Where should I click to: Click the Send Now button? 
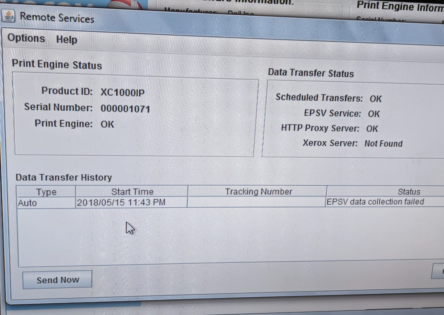tap(57, 280)
